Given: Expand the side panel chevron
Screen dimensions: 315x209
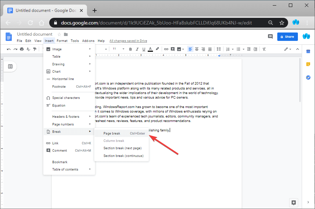Looking at the screenshot, I should [x=308, y=202].
